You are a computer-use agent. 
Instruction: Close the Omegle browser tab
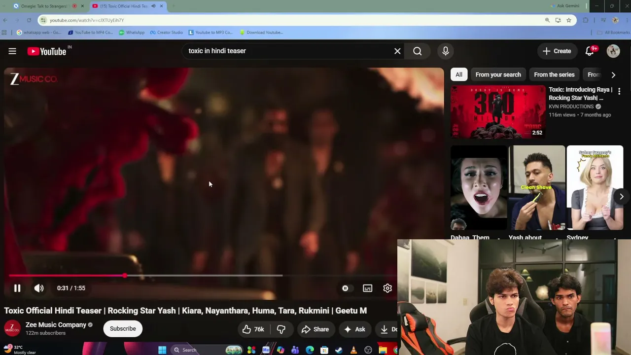click(82, 6)
